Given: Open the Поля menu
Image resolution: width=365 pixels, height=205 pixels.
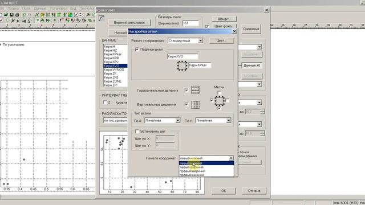Looking at the screenshot, I should (26, 9).
